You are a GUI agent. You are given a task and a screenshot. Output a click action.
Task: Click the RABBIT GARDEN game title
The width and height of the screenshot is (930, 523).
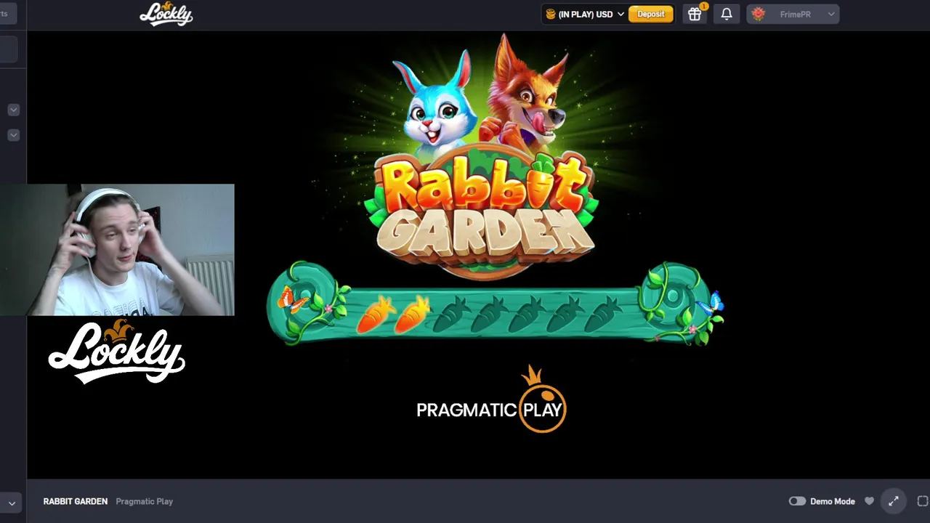[76, 501]
